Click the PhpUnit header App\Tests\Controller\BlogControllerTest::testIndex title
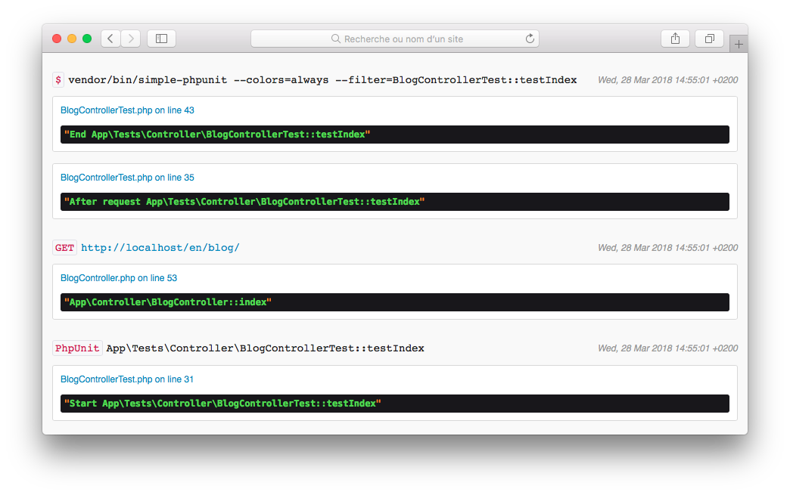The width and height of the screenshot is (790, 495). (265, 348)
